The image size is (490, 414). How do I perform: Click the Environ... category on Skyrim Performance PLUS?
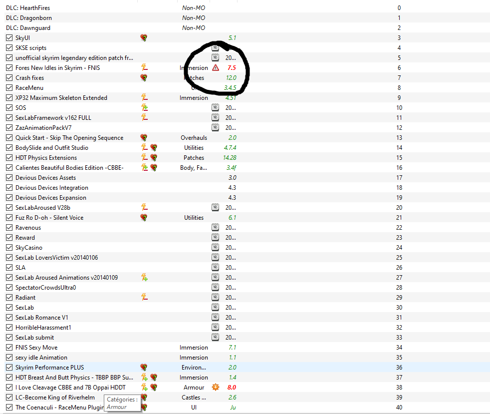click(194, 368)
